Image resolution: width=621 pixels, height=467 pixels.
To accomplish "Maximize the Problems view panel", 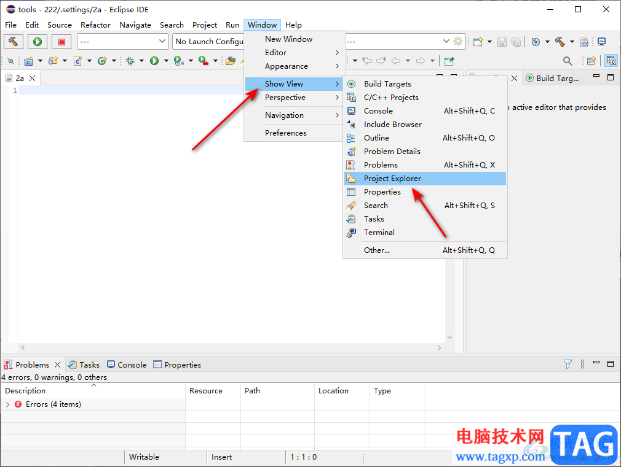I will 611,363.
